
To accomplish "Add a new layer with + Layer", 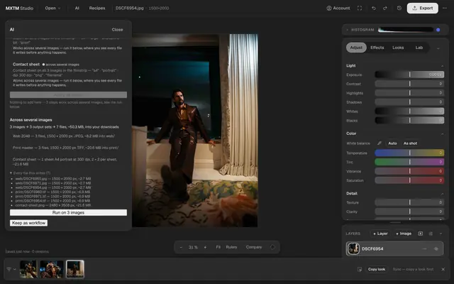I will (380, 234).
